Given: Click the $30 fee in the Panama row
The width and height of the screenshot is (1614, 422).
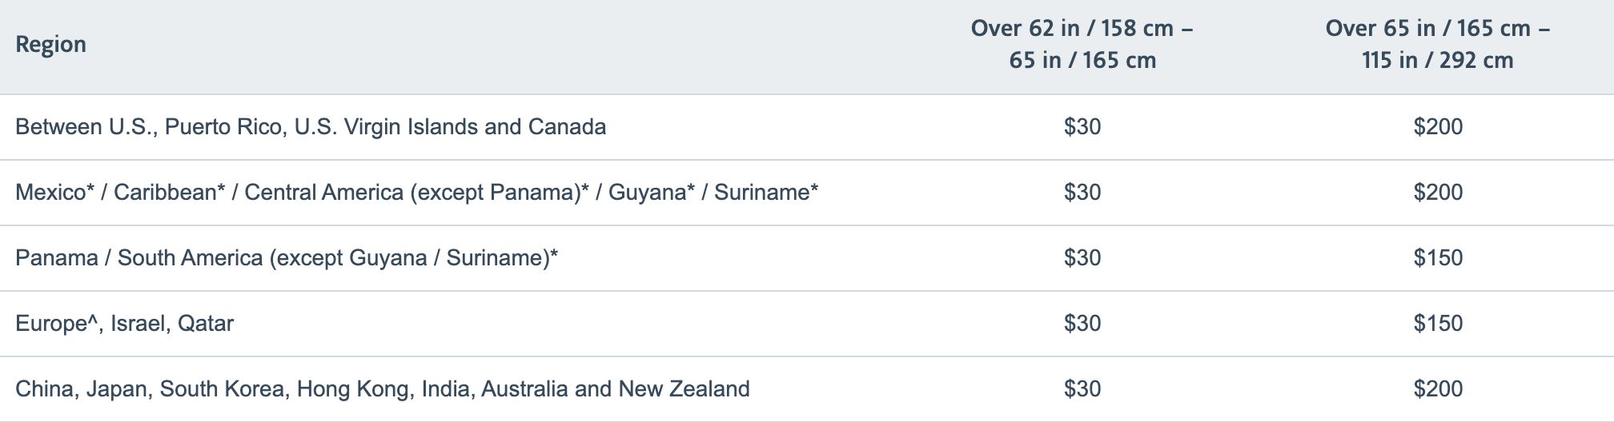Looking at the screenshot, I should tap(1082, 258).
